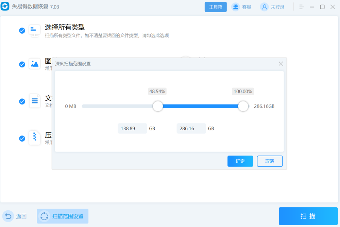Open the hamburger main menu

301,7
